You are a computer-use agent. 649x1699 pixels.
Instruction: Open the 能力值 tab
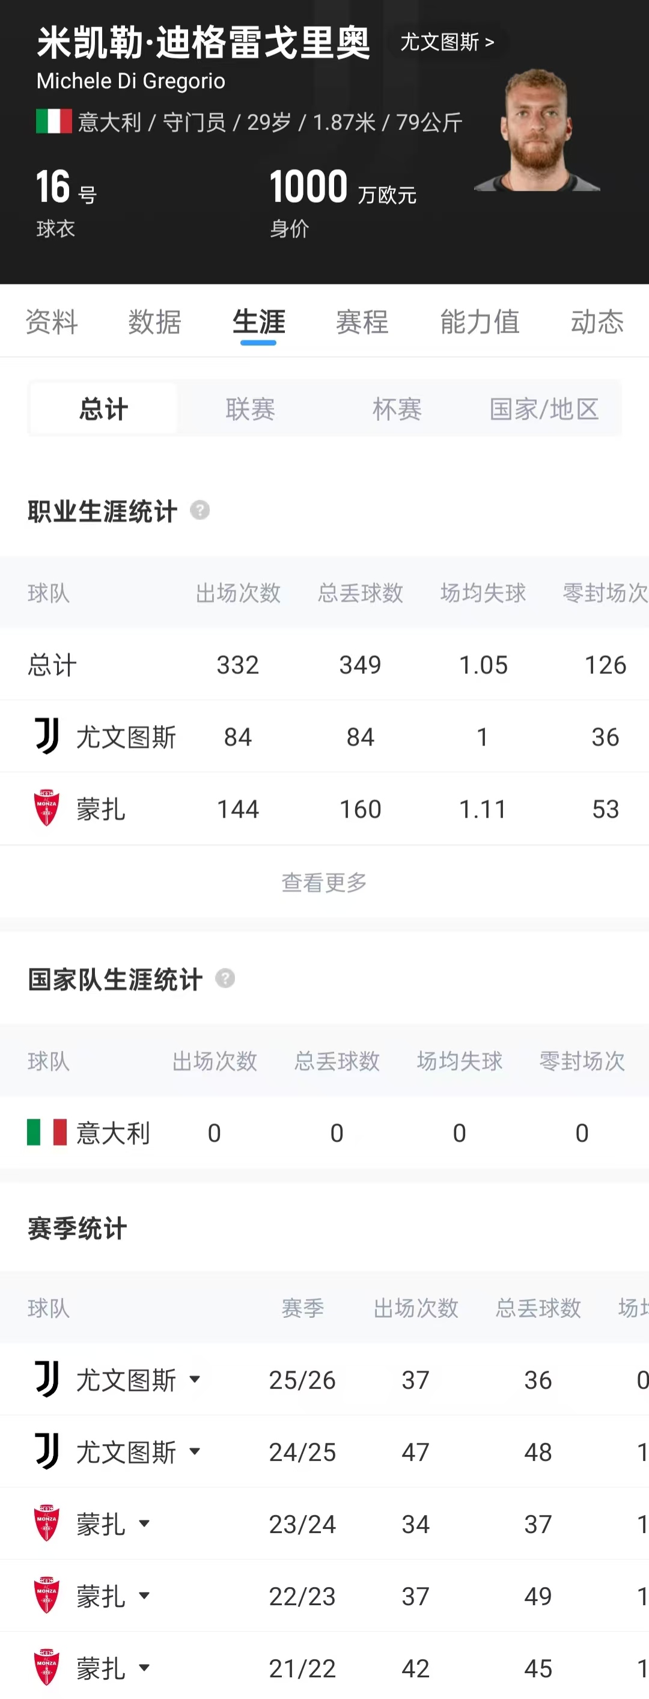point(480,322)
